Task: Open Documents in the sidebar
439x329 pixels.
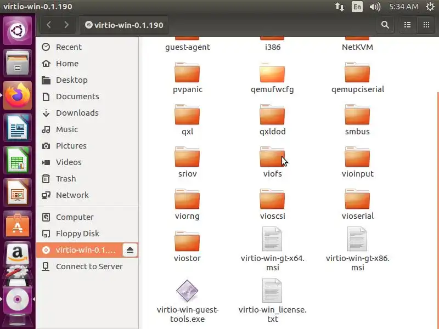Action: click(x=87, y=97)
